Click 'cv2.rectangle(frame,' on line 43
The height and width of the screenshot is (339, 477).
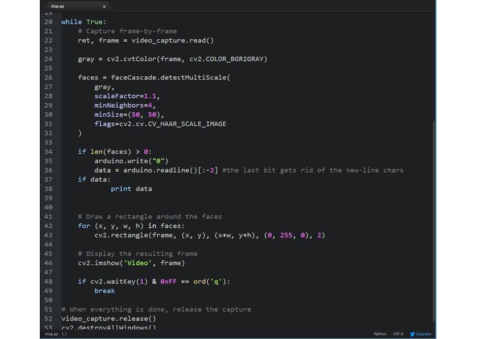[135, 235]
